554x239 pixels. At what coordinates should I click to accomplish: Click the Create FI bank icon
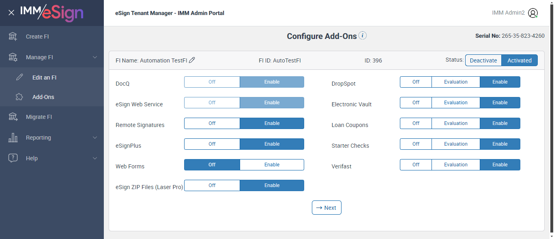(x=13, y=37)
